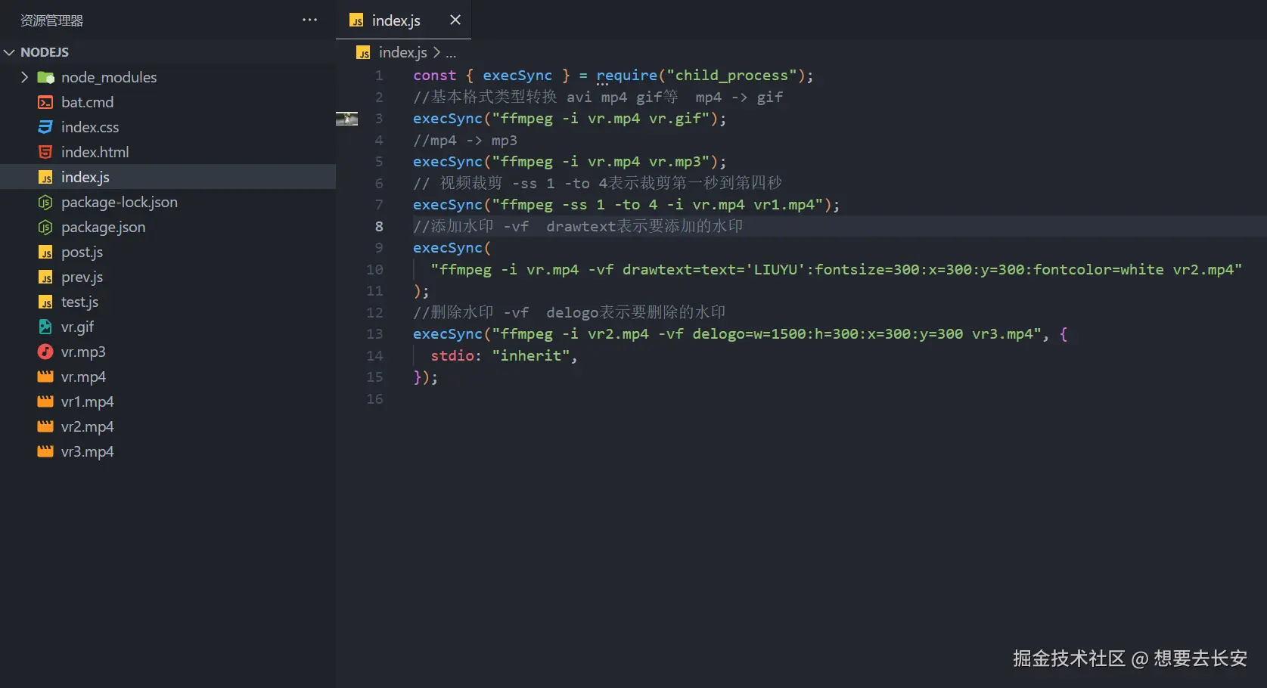The image size is (1267, 688).
Task: Click the JS icon beside post.js
Action: pyautogui.click(x=45, y=252)
